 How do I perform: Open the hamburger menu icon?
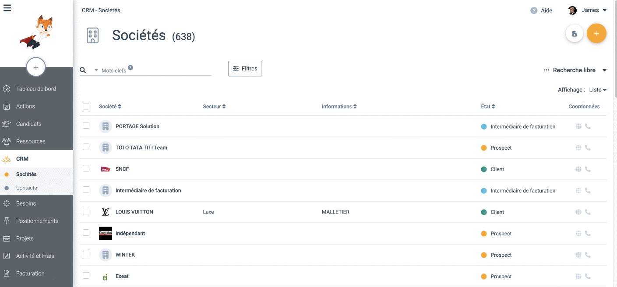tap(7, 8)
